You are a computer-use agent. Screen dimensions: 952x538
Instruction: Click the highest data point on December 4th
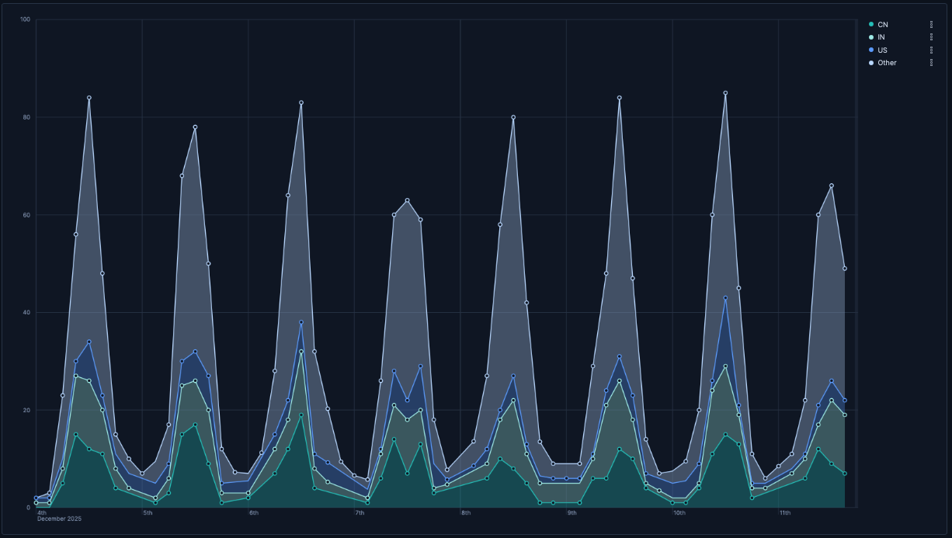(89, 98)
